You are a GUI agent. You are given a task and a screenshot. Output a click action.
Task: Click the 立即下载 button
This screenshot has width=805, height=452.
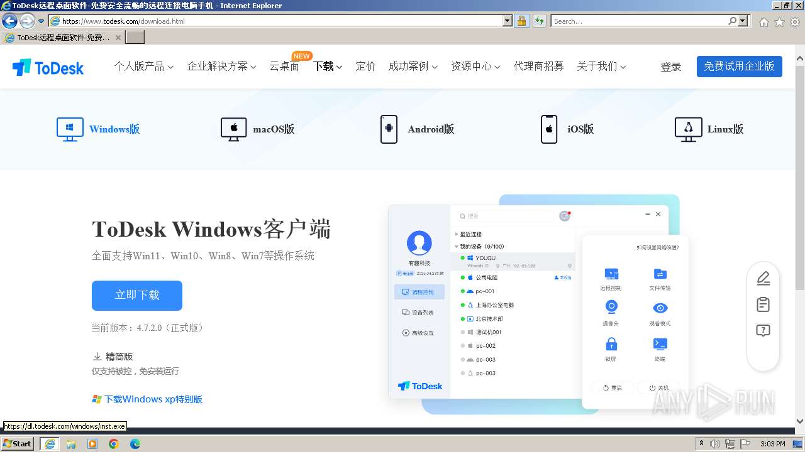click(x=137, y=295)
